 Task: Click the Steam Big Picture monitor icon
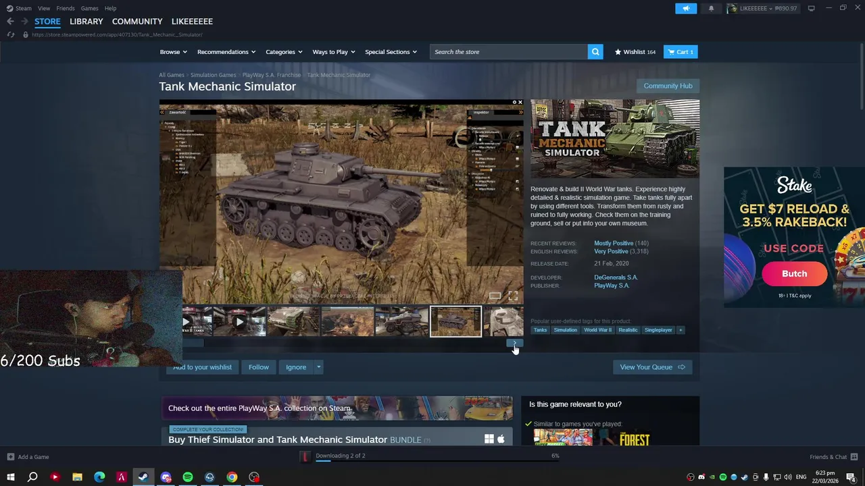coord(811,8)
